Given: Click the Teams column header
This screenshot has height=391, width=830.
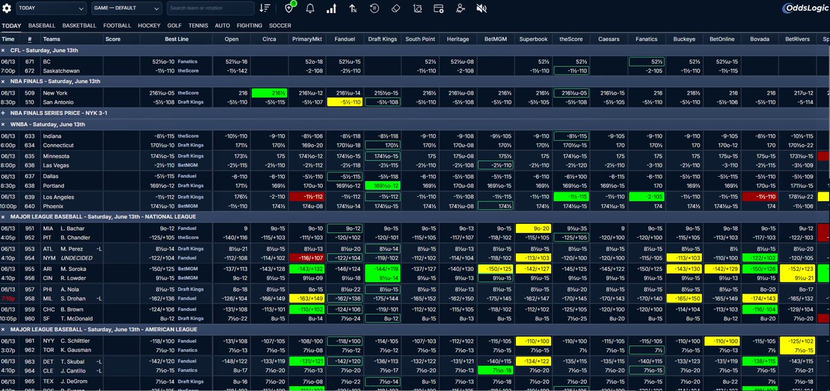Looking at the screenshot, I should click(51, 39).
